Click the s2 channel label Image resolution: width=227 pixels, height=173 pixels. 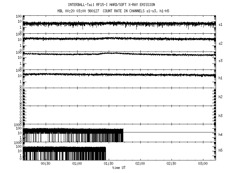pos(221,43)
